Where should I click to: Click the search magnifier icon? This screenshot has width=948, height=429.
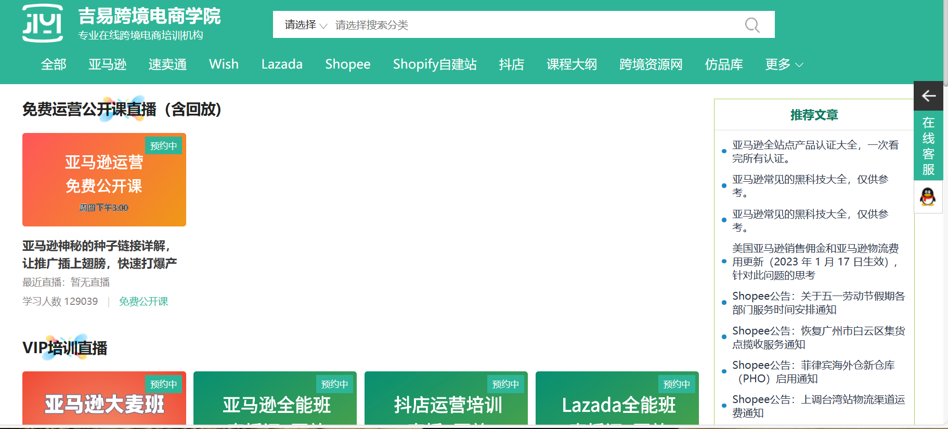pyautogui.click(x=752, y=25)
